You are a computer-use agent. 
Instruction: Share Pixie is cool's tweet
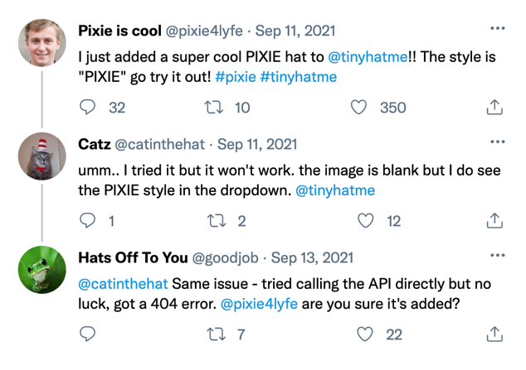pyautogui.click(x=494, y=107)
